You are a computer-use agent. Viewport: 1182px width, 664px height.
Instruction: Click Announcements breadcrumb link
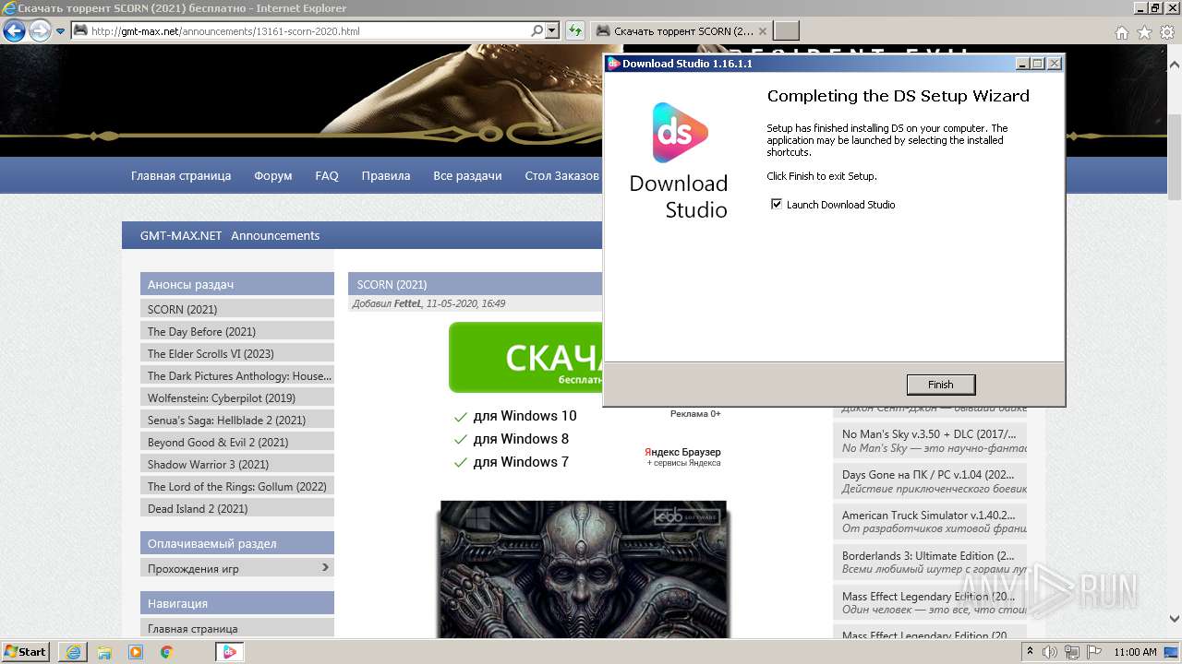[275, 235]
